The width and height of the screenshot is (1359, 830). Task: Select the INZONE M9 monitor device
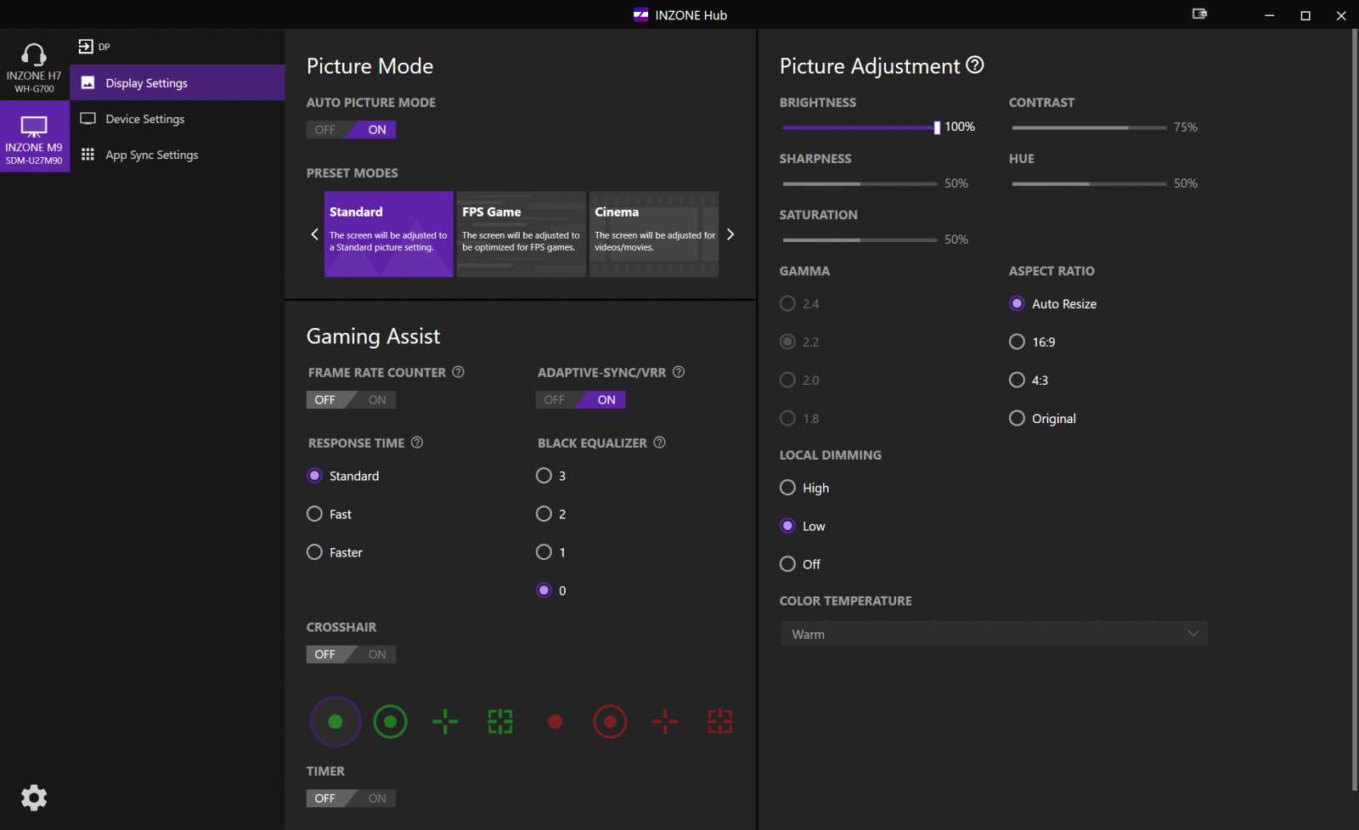click(34, 137)
